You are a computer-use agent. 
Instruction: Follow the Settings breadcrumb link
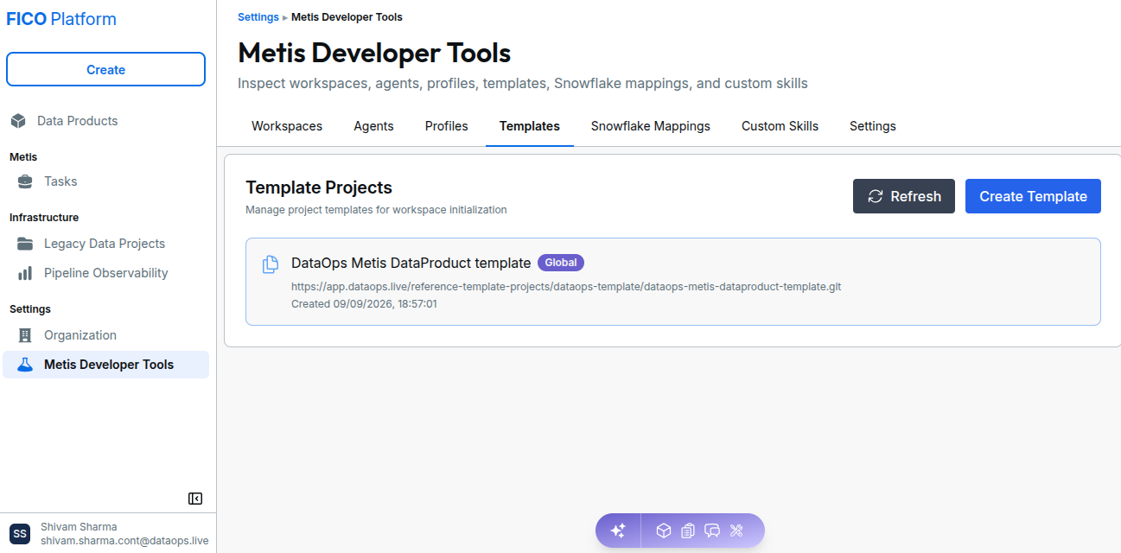[258, 17]
